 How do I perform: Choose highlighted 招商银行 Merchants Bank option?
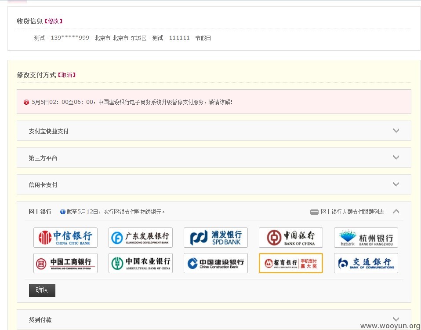291,263
